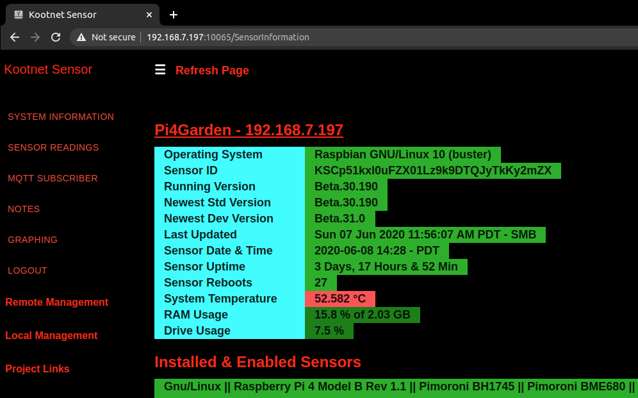Screen dimensions: 638x398
Task: Open System Information page
Action: [x=61, y=117]
